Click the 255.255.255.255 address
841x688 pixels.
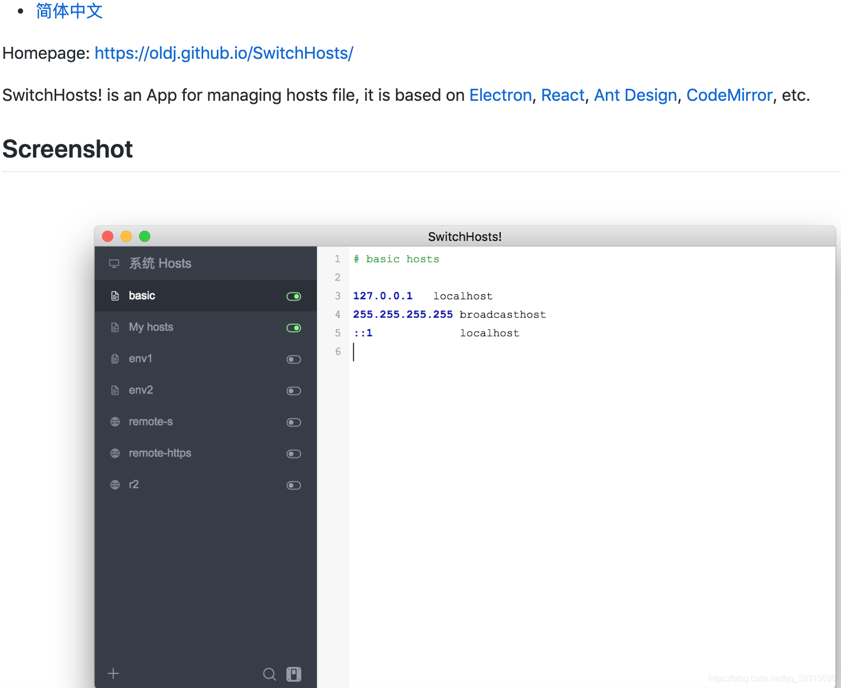(403, 314)
